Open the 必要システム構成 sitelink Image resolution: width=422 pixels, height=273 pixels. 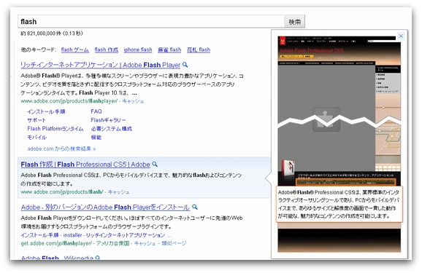(x=112, y=129)
